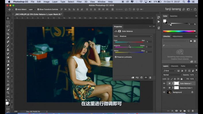This screenshot has width=203, height=114.
Task: Click the Cyan-Red slider handle
Action: (x=128, y=43)
